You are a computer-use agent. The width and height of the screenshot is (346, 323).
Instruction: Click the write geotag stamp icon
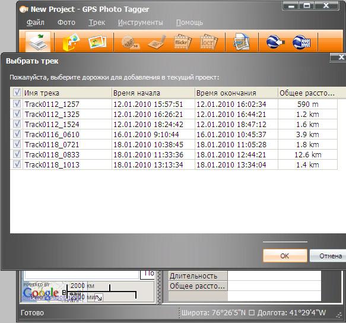click(157, 42)
